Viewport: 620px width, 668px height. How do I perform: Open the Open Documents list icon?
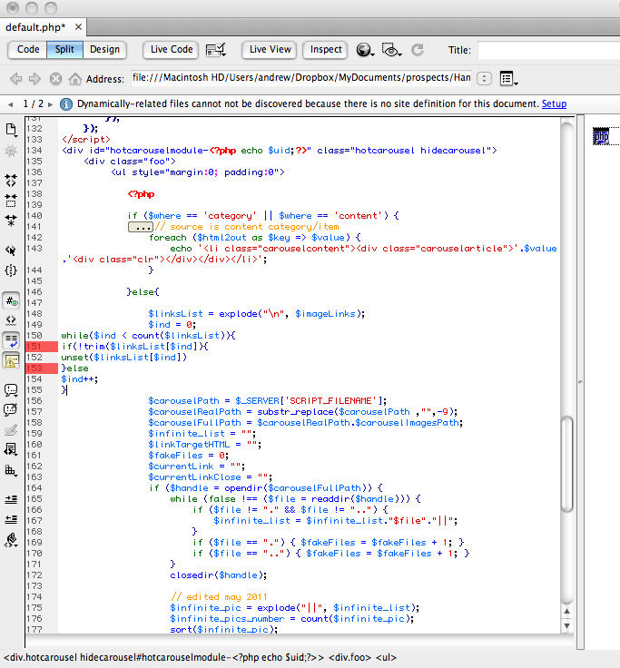point(11,130)
